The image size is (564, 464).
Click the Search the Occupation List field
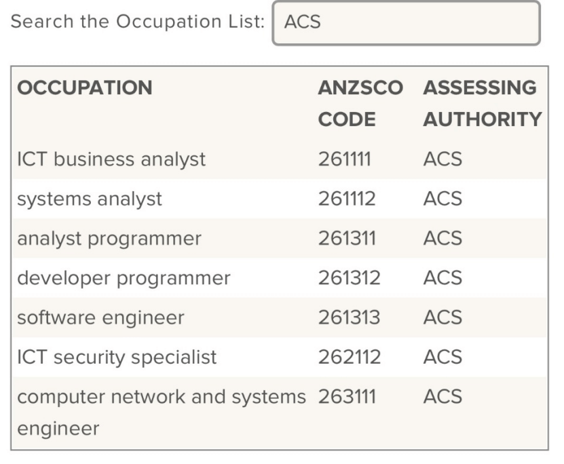(406, 23)
